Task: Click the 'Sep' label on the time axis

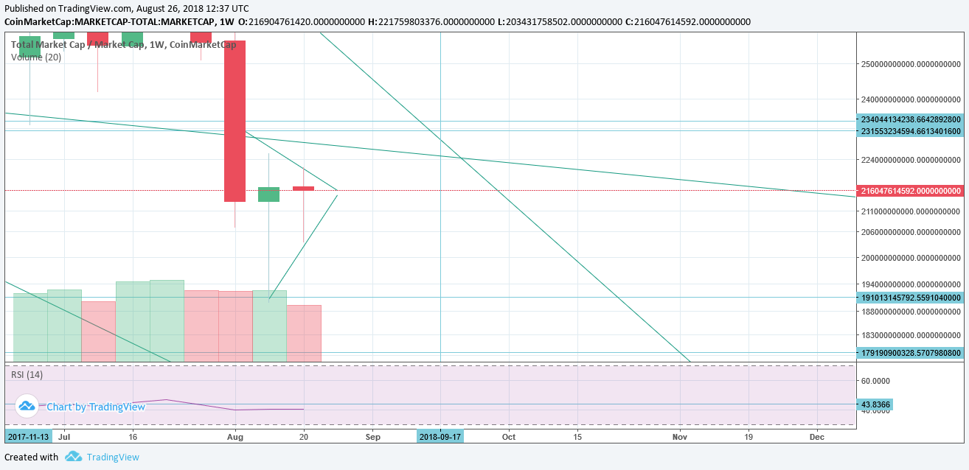Action: [372, 436]
